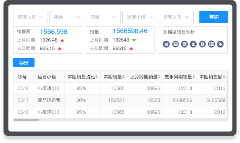
Task: Open the list view analysis icon
Action: tap(211, 44)
